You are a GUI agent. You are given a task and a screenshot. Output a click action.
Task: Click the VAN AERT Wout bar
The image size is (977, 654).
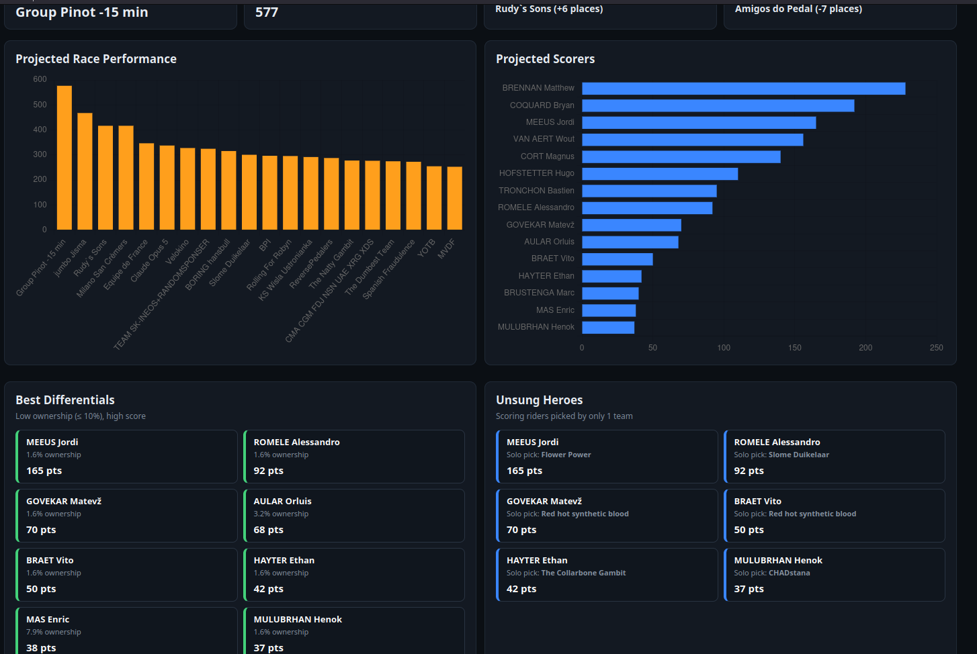(x=693, y=140)
